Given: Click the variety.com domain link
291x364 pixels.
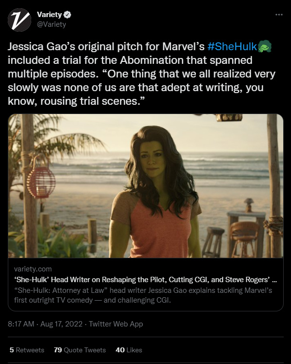Looking at the screenshot, I should point(33,269).
